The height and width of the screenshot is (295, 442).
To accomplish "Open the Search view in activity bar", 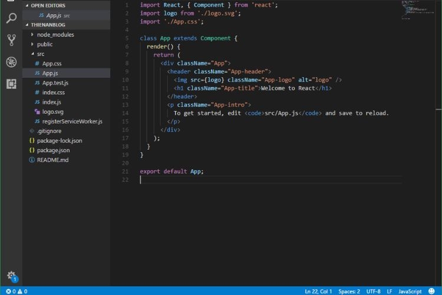I will tap(11, 18).
